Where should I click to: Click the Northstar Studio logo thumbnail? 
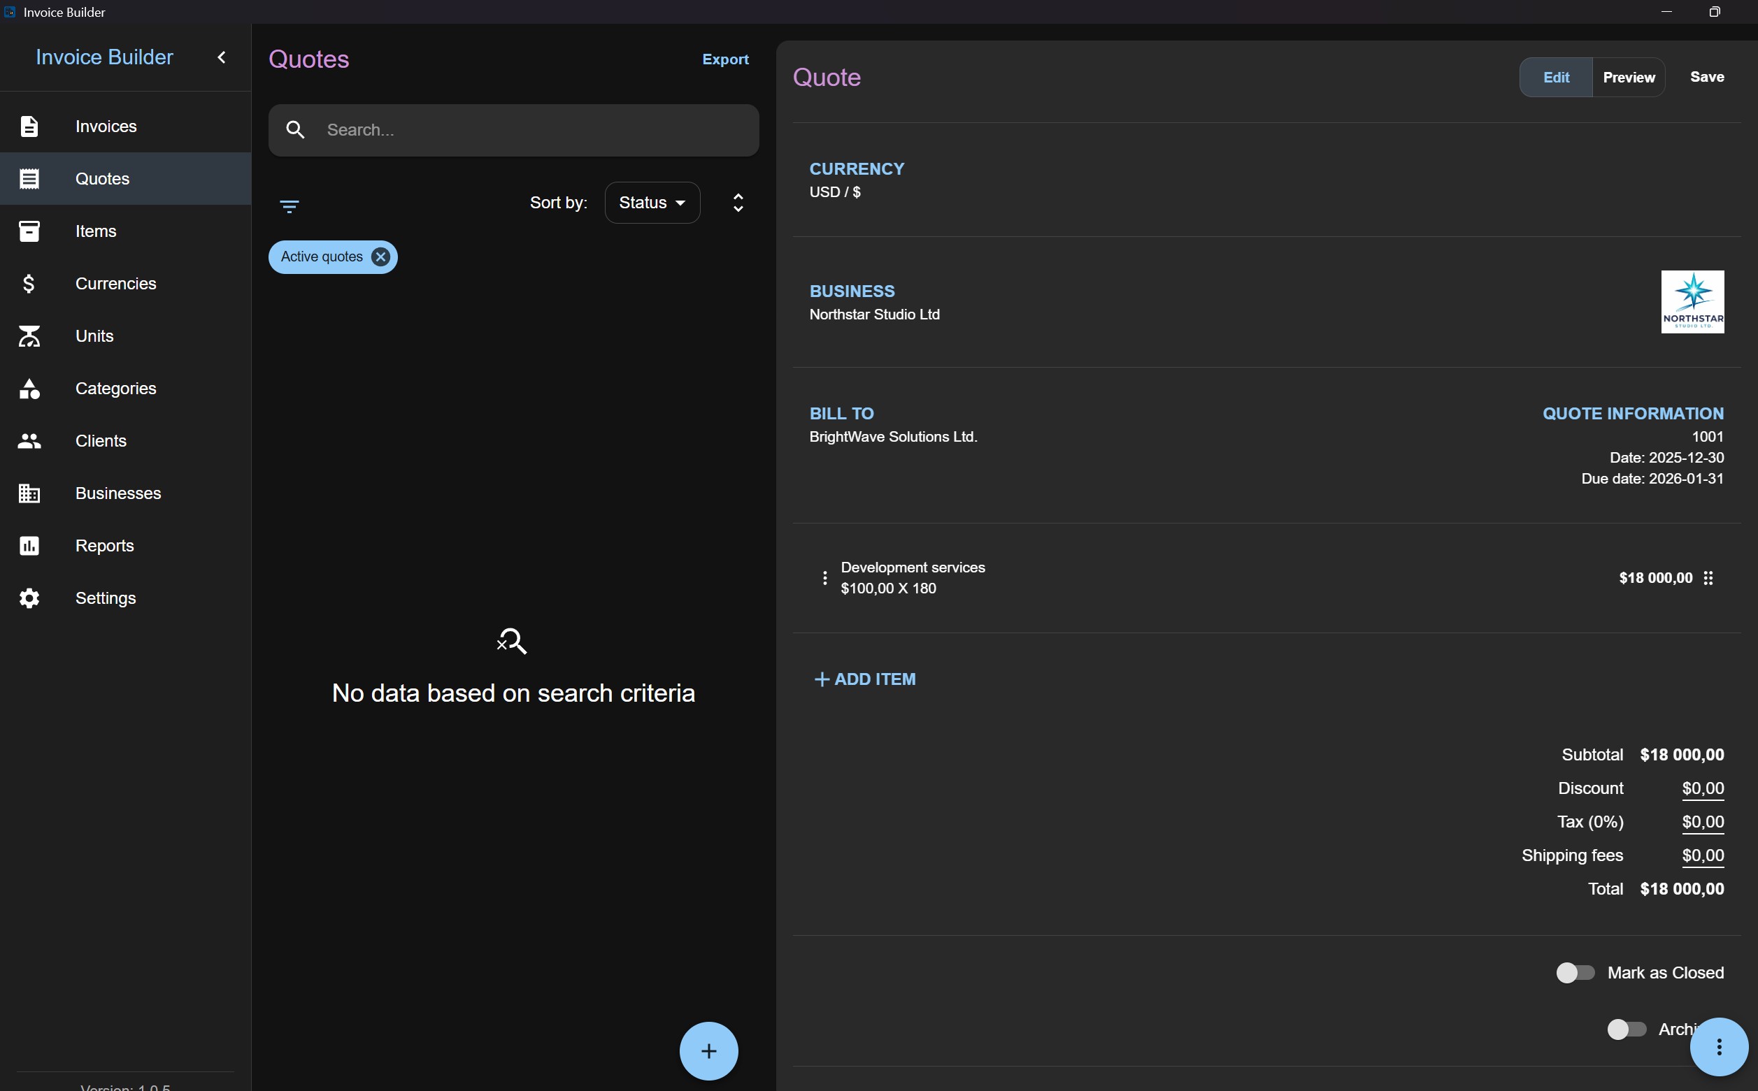point(1692,302)
